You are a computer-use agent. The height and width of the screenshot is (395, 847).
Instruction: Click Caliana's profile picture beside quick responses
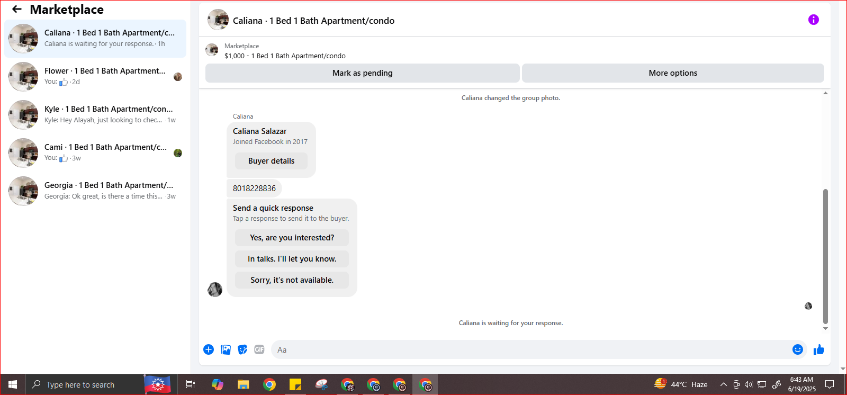click(215, 290)
